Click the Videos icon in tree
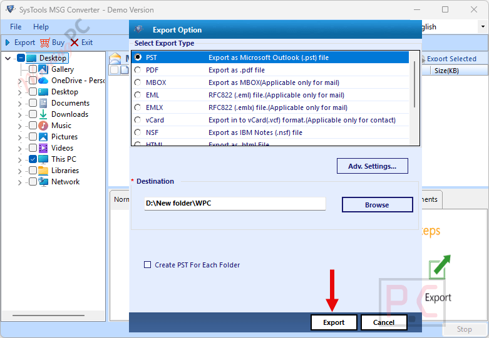This screenshot has height=338, width=489. pos(43,148)
